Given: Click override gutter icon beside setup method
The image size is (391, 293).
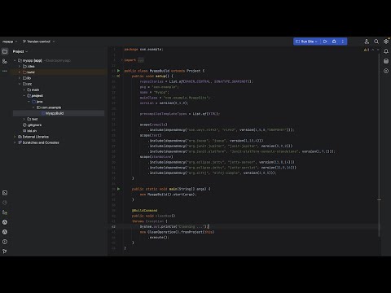Looking at the screenshot, I should pyautogui.click(x=118, y=77).
